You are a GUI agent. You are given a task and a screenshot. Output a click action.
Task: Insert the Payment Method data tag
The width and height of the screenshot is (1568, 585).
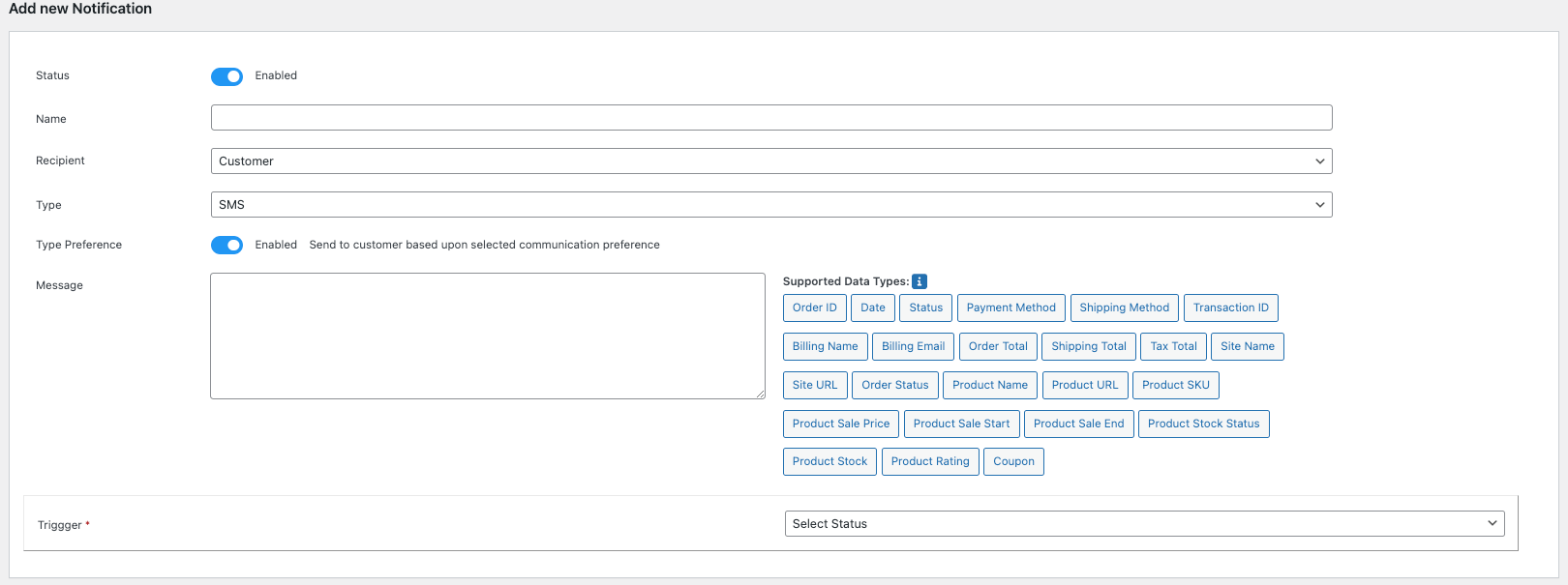pyautogui.click(x=1011, y=307)
